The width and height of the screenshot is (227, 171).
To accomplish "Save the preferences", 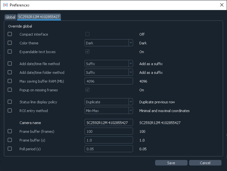I will click(x=171, y=163).
